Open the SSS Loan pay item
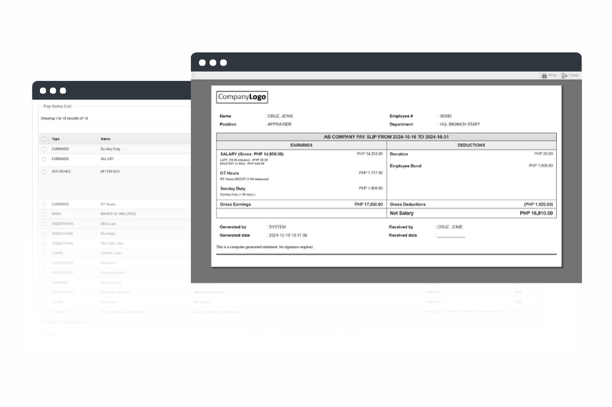 click(109, 223)
